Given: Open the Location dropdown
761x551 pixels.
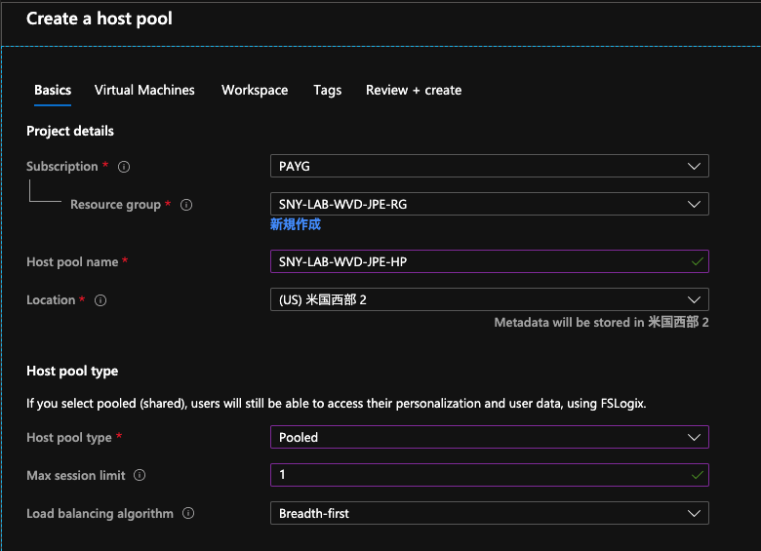Looking at the screenshot, I should coord(489,299).
